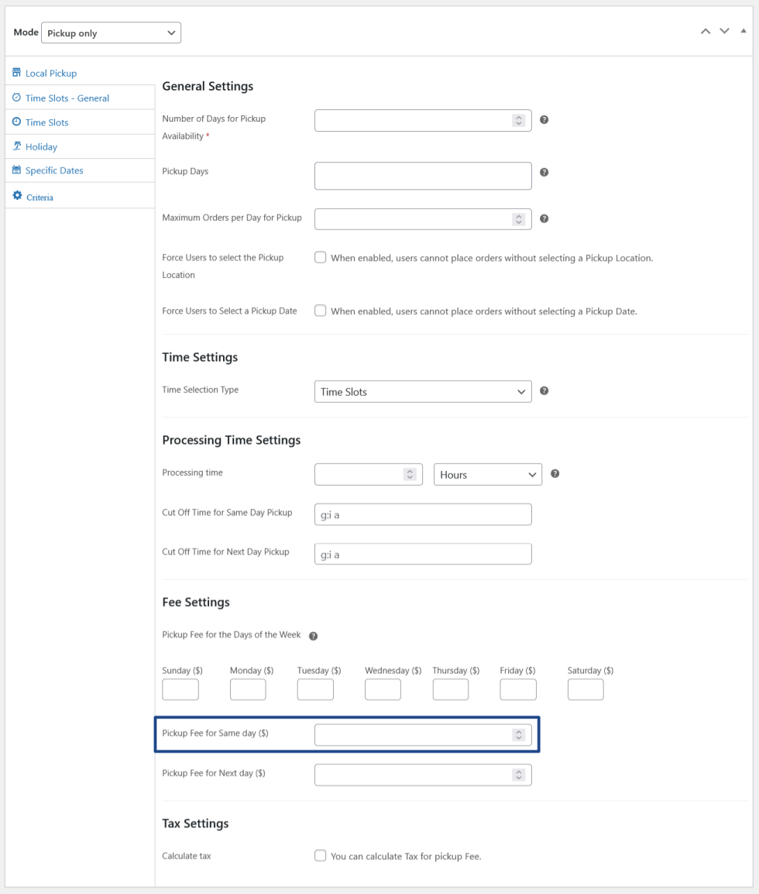Click the move-up arrow in panel header
This screenshot has height=894, width=759.
click(x=705, y=31)
